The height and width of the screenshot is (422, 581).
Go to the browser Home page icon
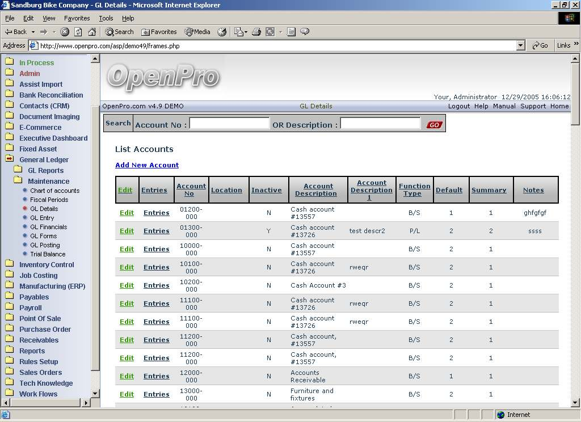click(92, 32)
